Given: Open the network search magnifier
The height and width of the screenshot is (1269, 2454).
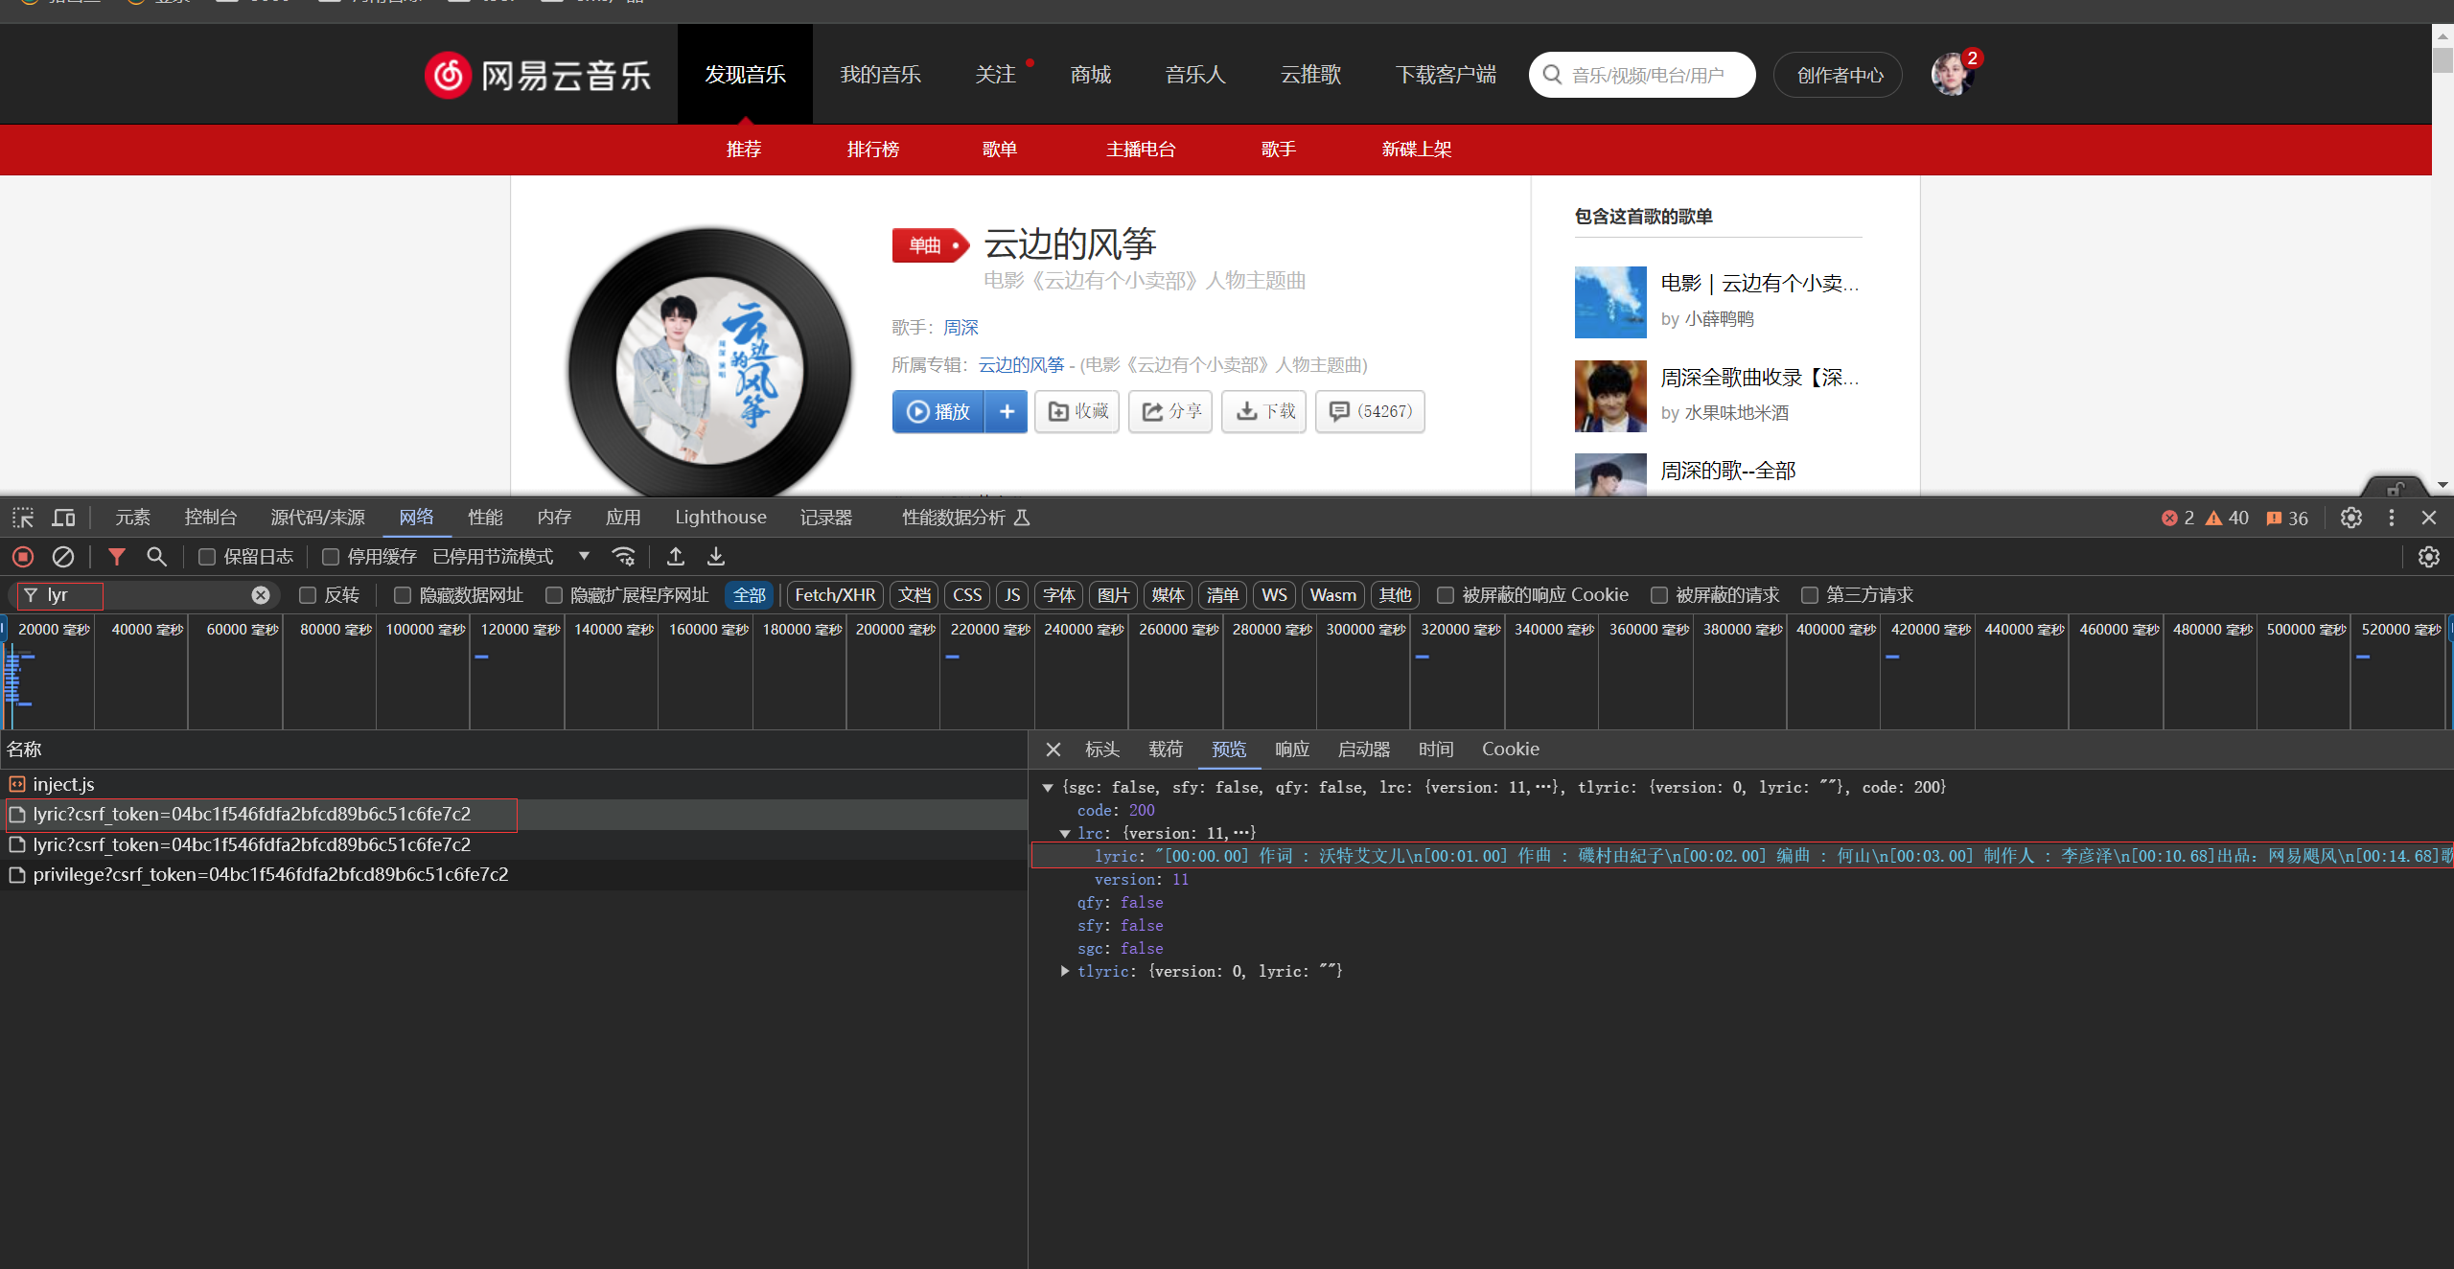Looking at the screenshot, I should 156,557.
